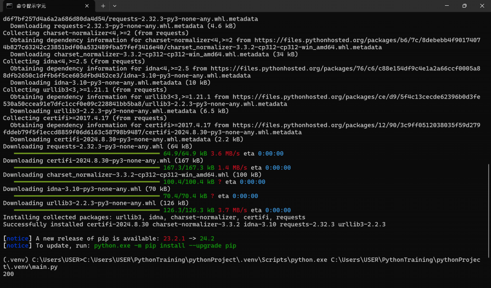Click the Successfully installed line
The image size is (491, 288).
(x=194, y=224)
